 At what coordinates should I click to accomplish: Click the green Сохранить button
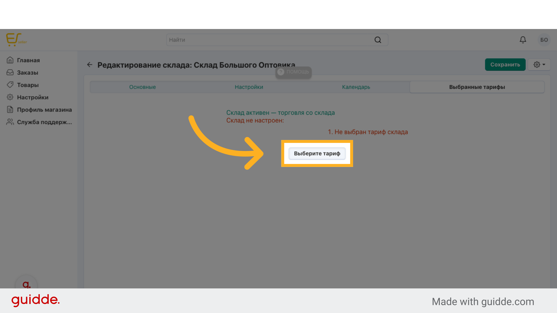point(505,65)
